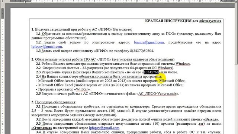Image resolution: width=238 pixels, height=134 pixels.
Task: Click the phrase "все условия являются обязательными"
Action: tap(143, 59)
